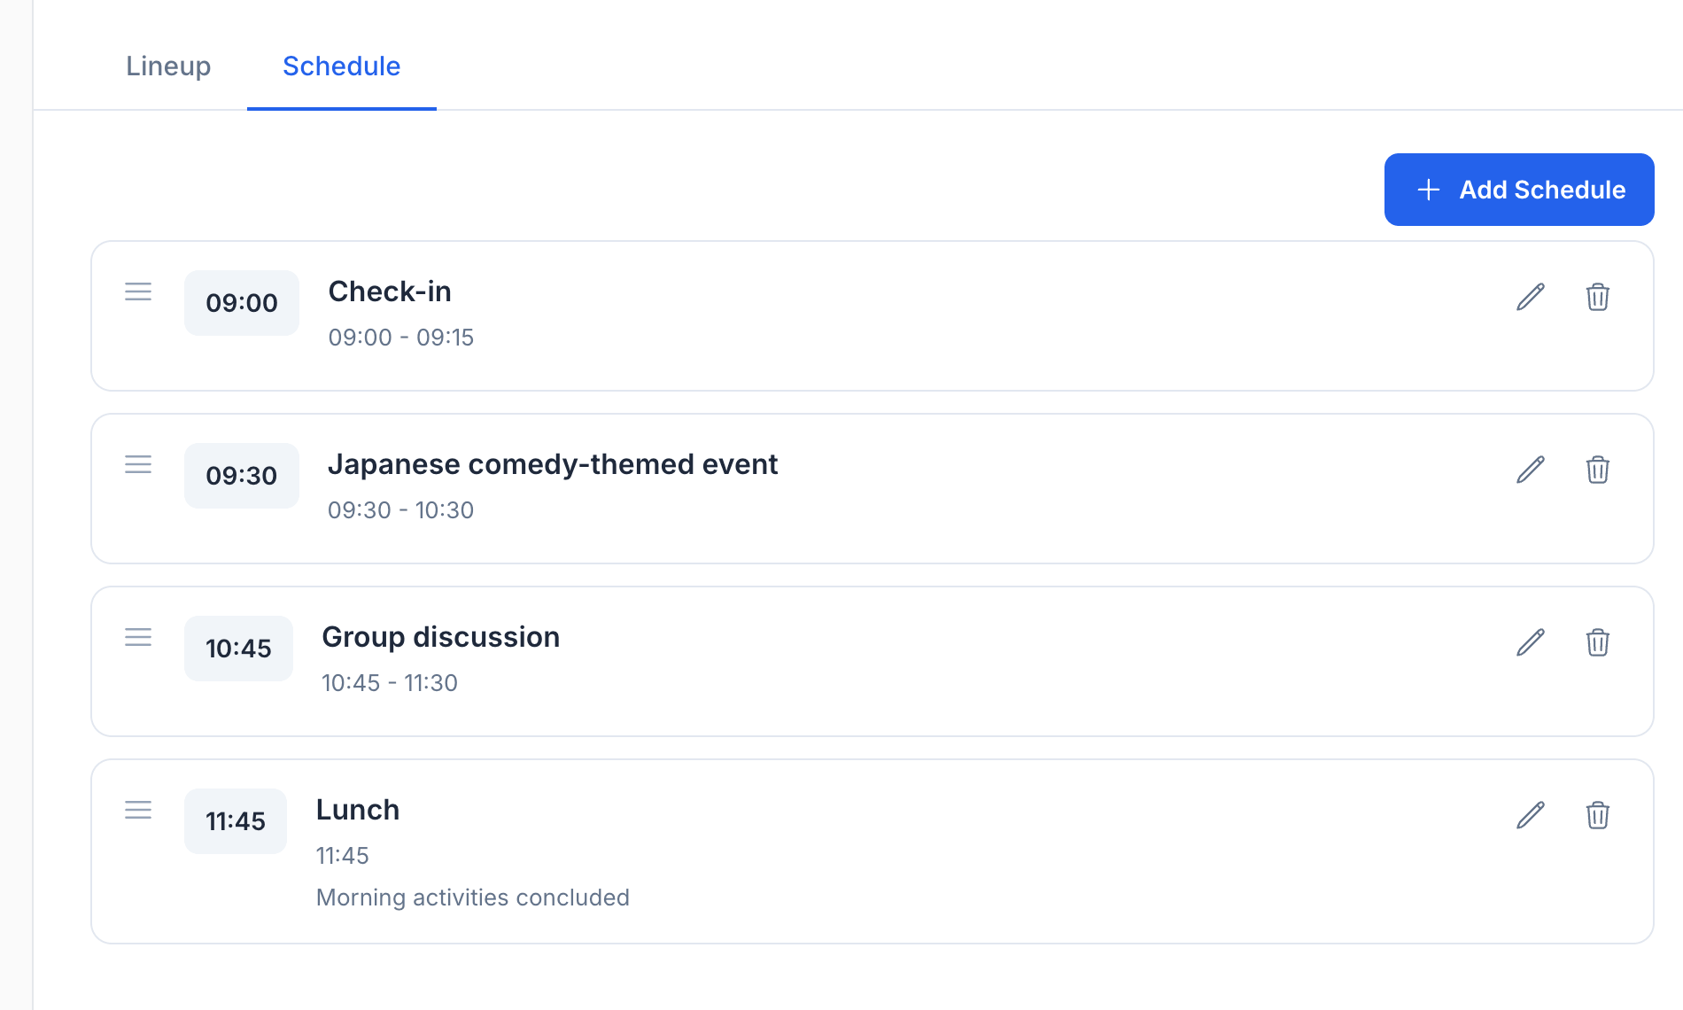Delete the Check-in schedule entry
The height and width of the screenshot is (1010, 1683).
coord(1598,299)
